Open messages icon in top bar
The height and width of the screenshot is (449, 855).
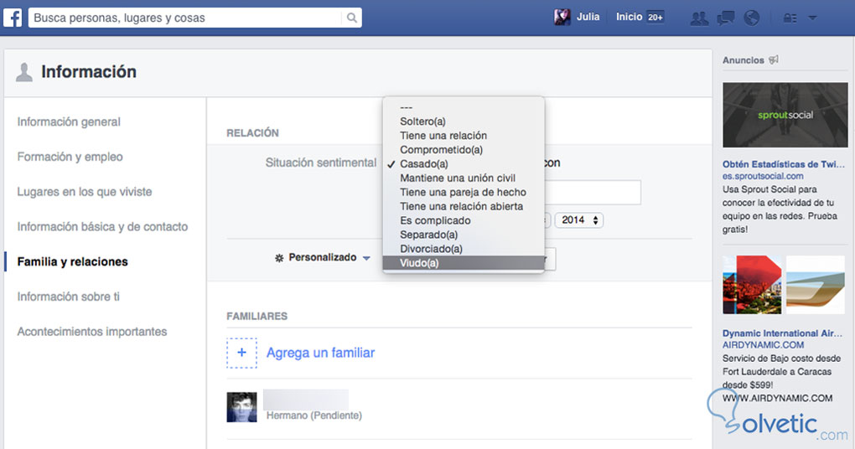(x=725, y=18)
